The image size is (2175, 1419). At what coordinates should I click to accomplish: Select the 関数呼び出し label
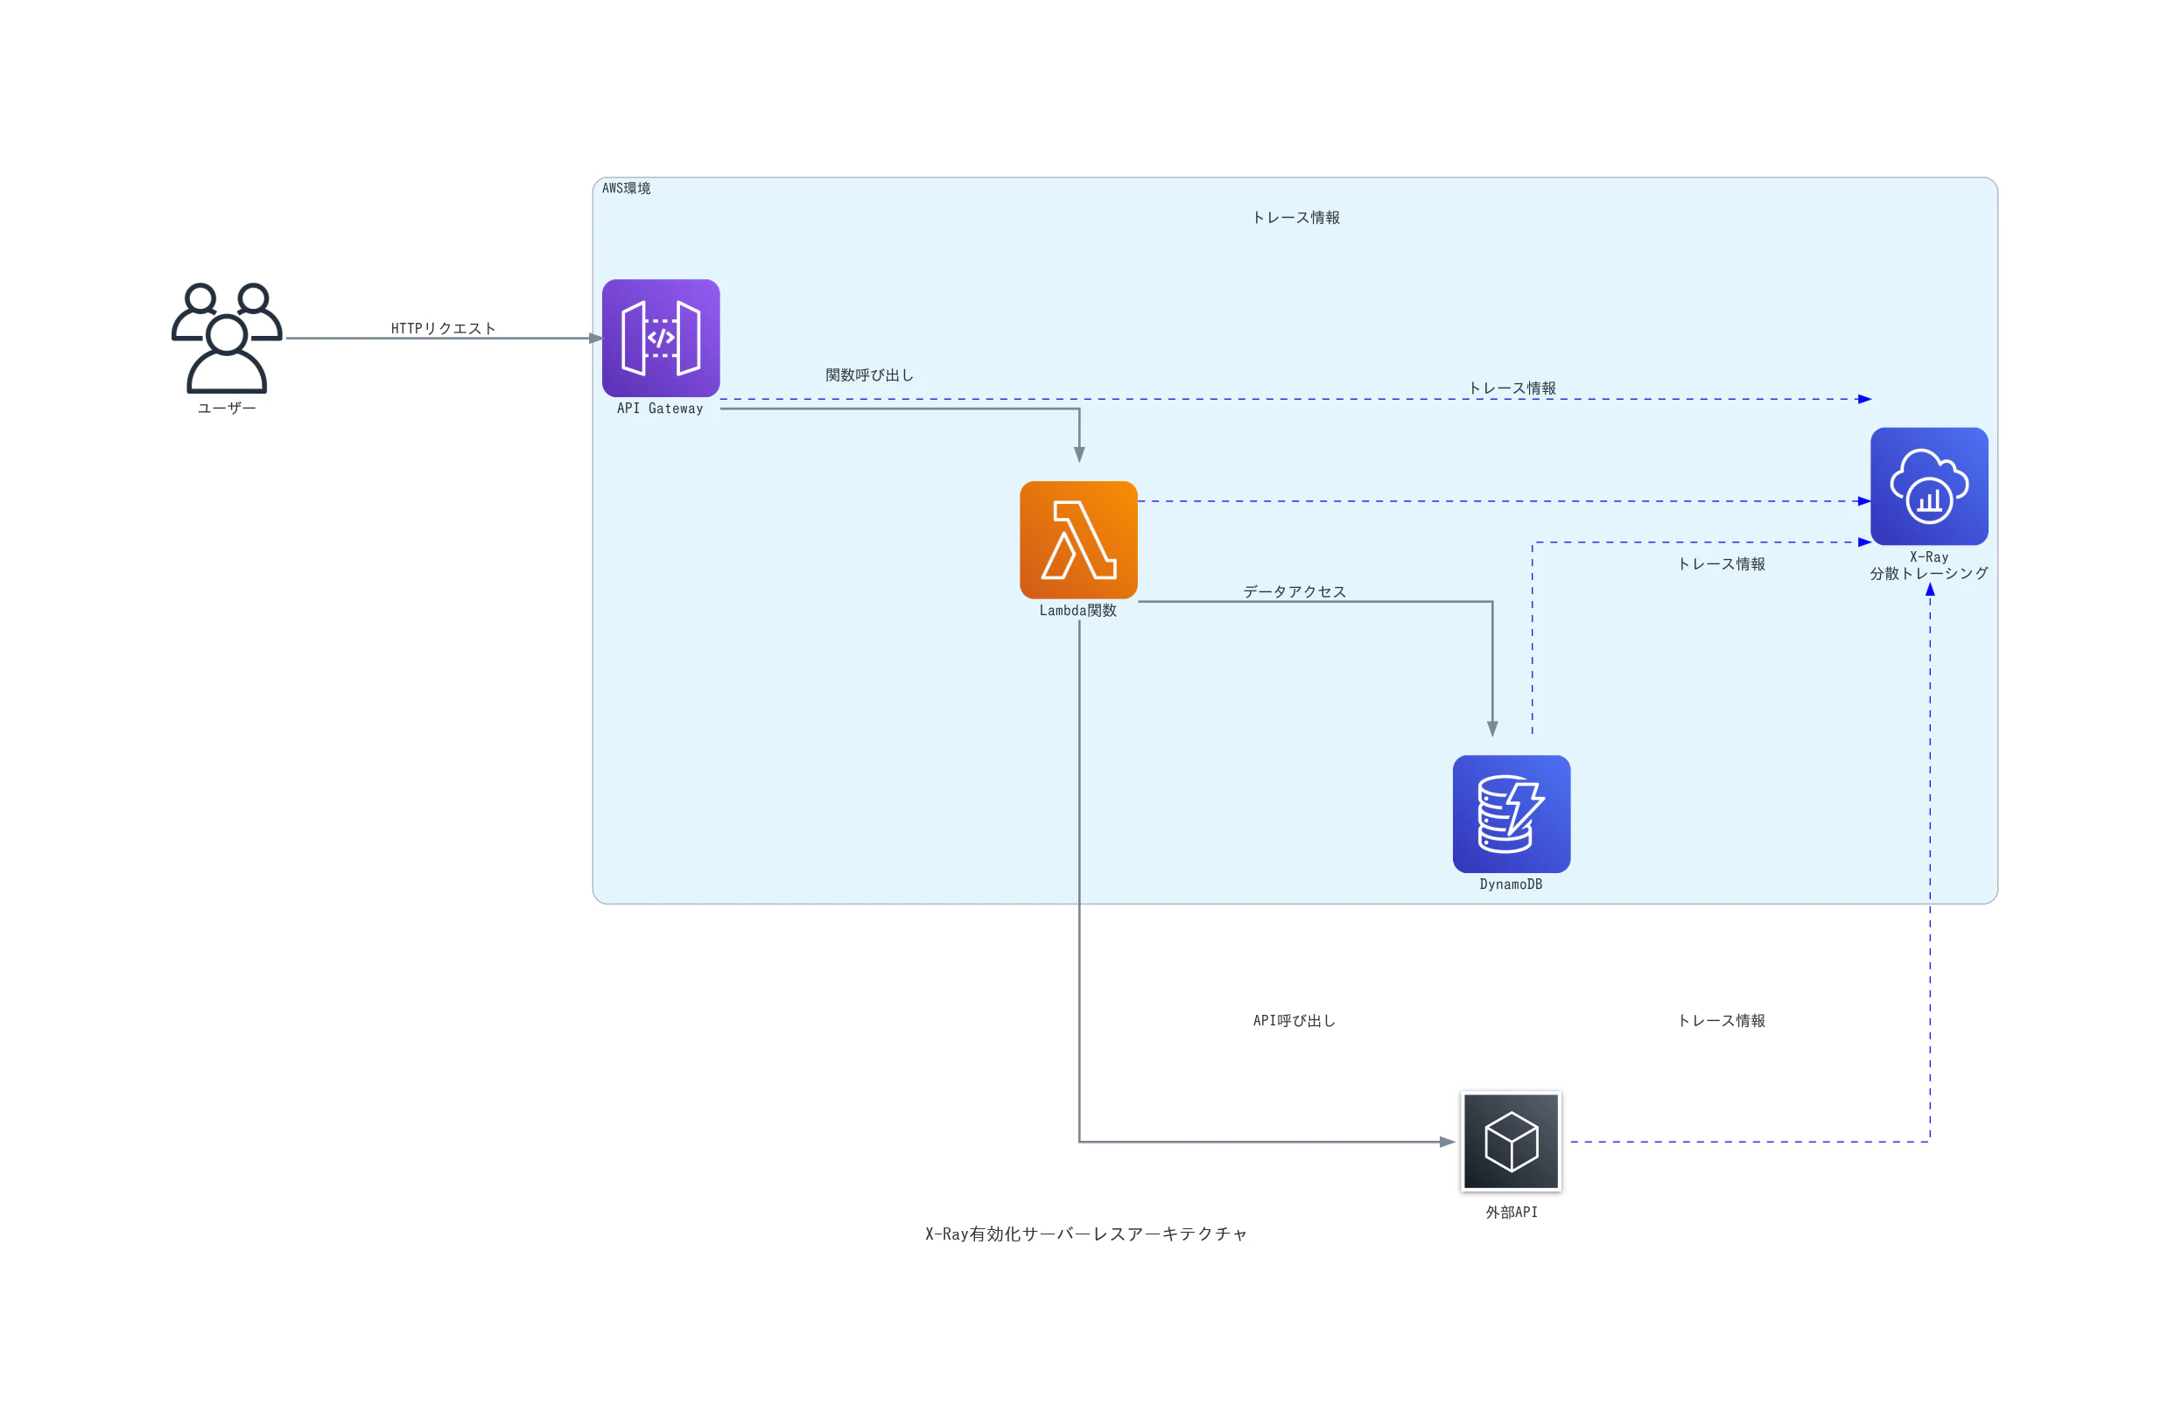[x=869, y=375]
